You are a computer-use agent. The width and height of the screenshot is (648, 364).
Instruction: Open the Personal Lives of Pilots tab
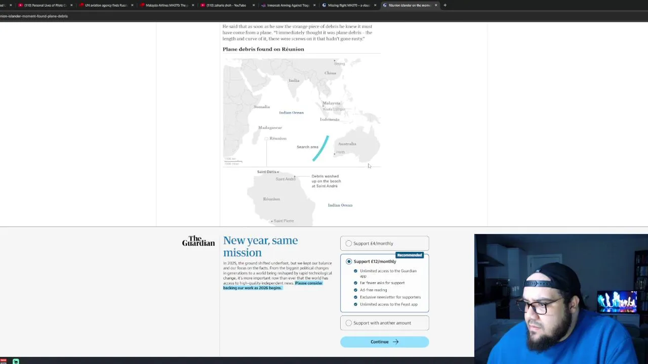(45, 5)
